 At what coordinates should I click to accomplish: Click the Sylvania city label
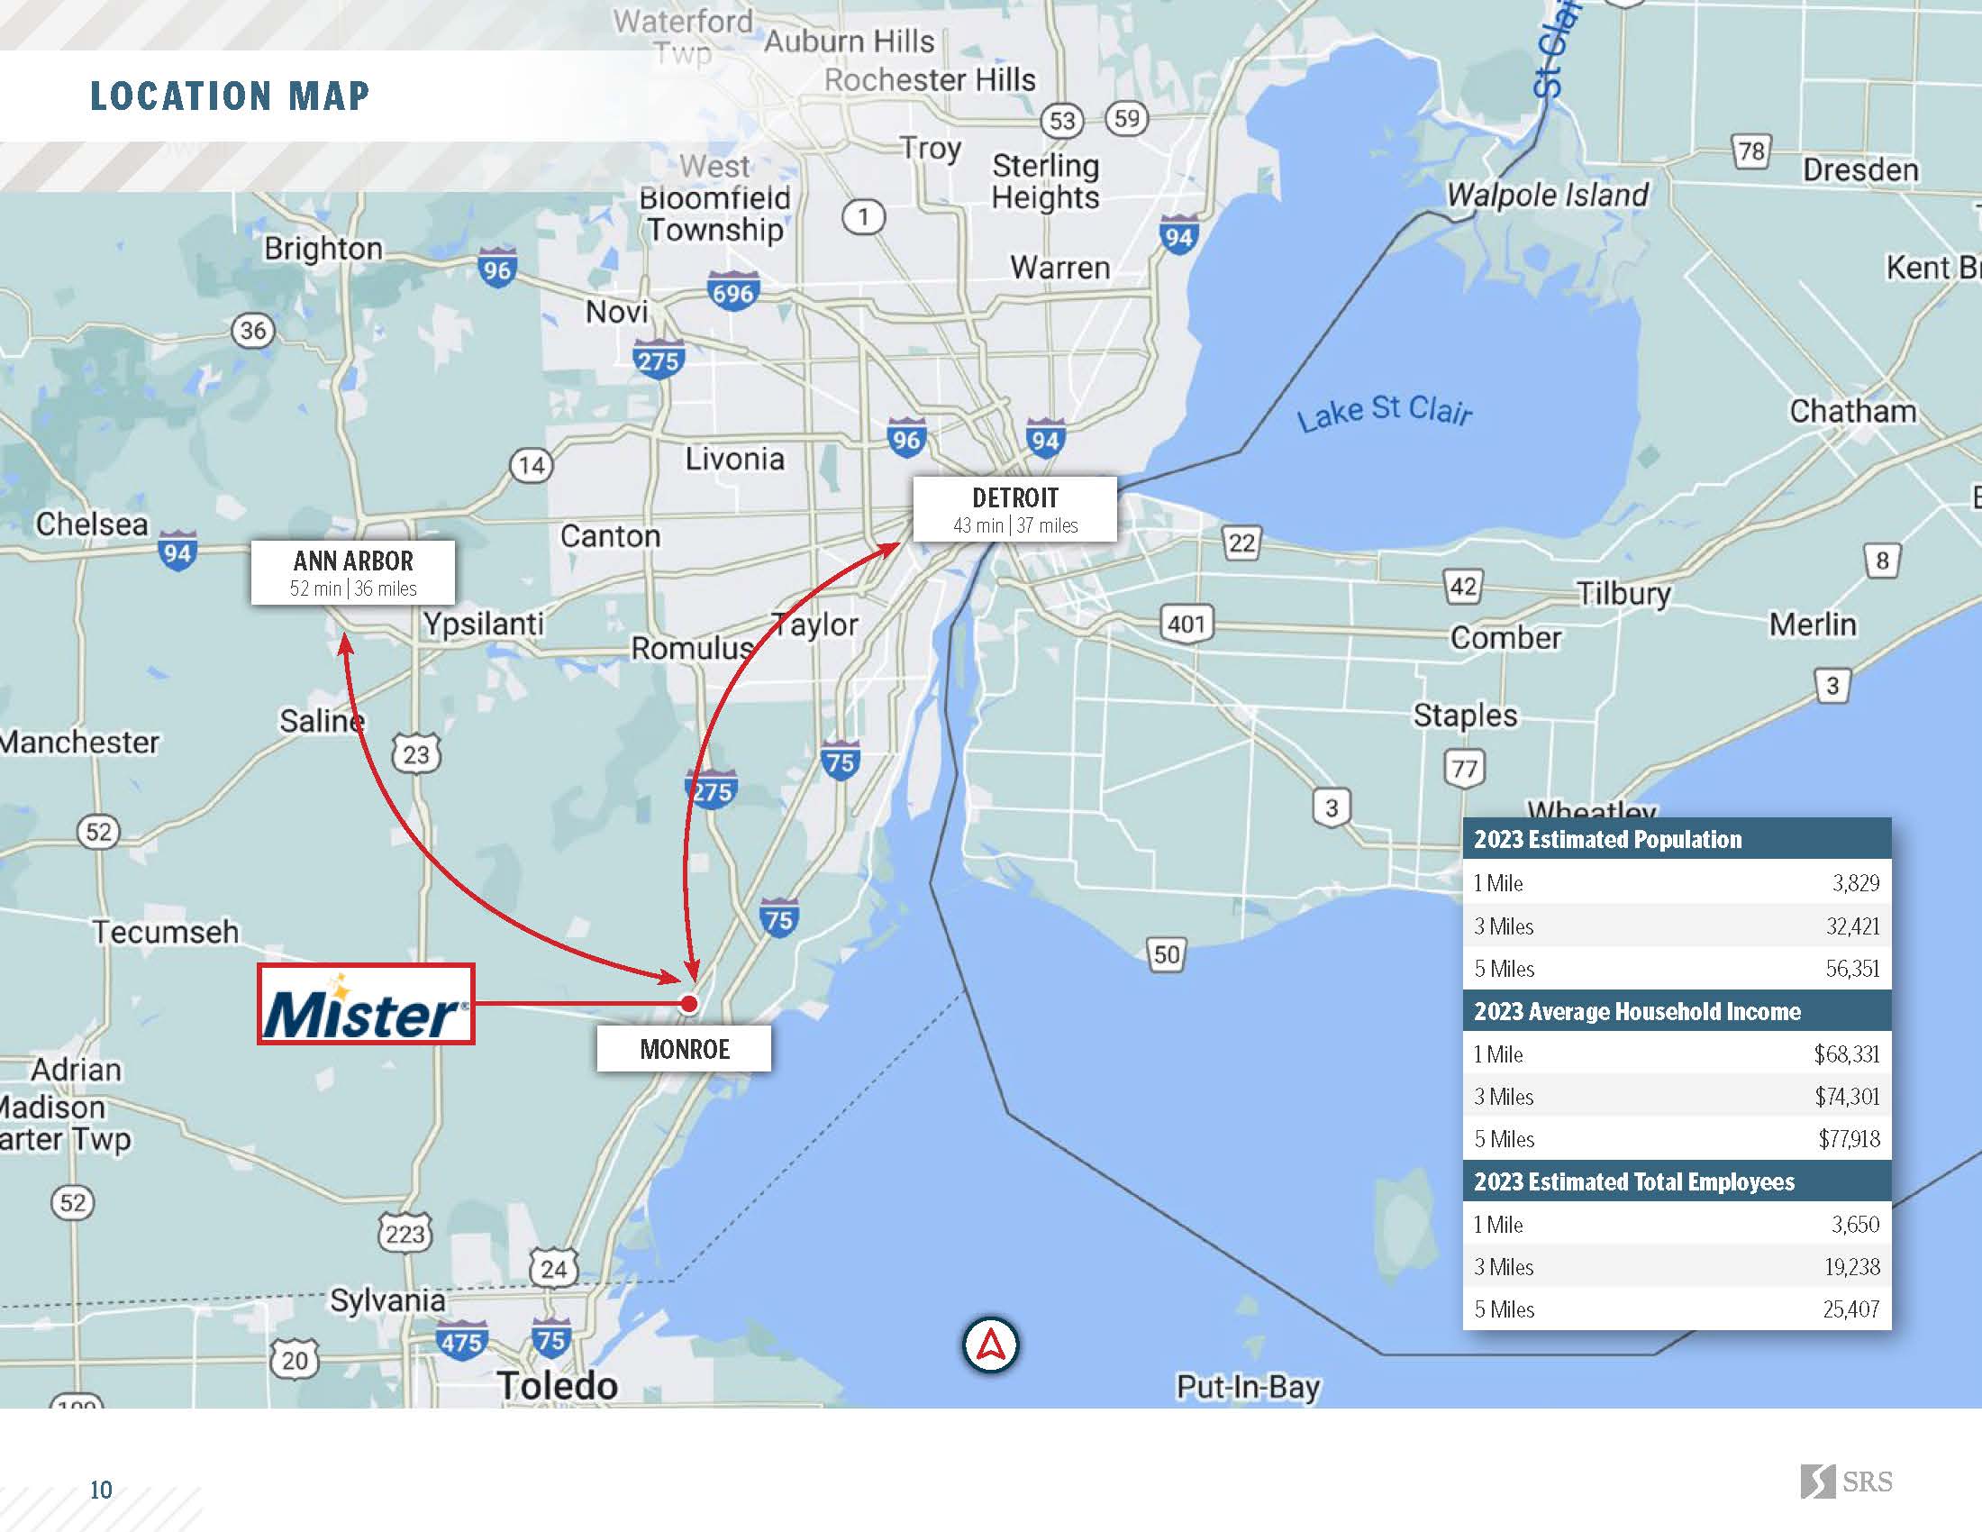[387, 1300]
